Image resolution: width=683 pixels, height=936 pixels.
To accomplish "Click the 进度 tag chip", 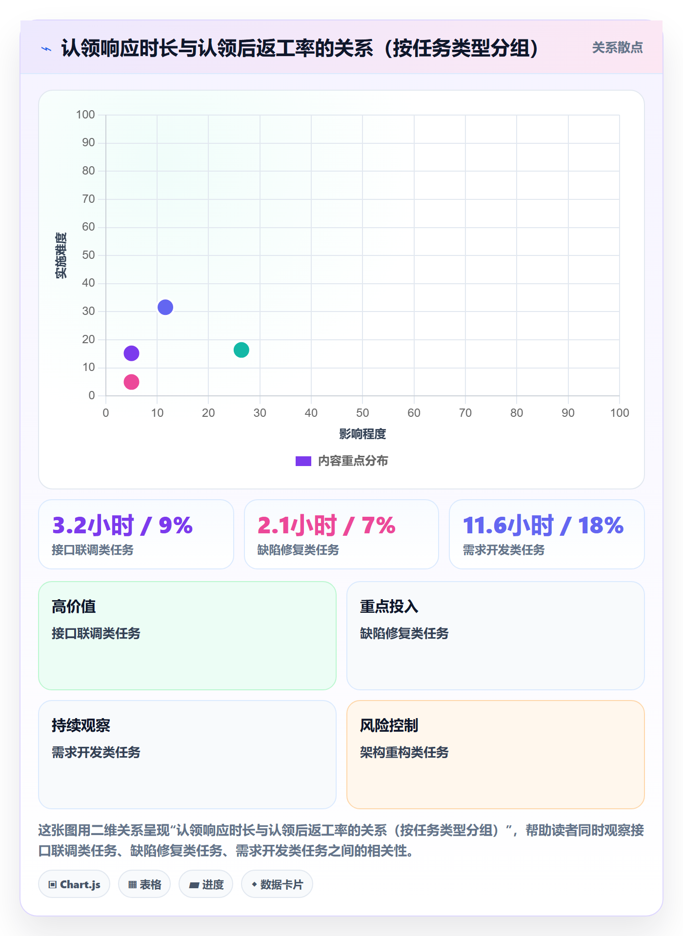I will [x=206, y=884].
